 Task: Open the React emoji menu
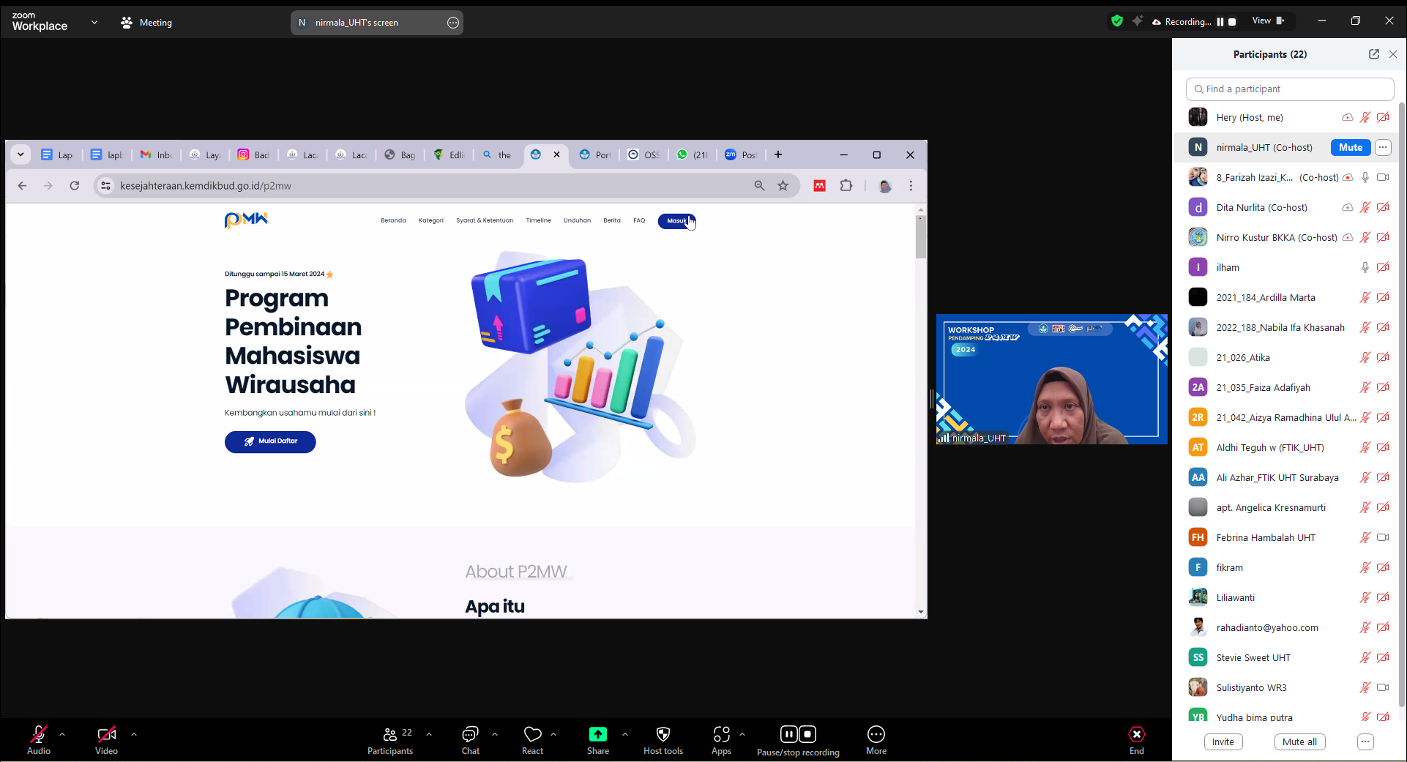pos(532,735)
